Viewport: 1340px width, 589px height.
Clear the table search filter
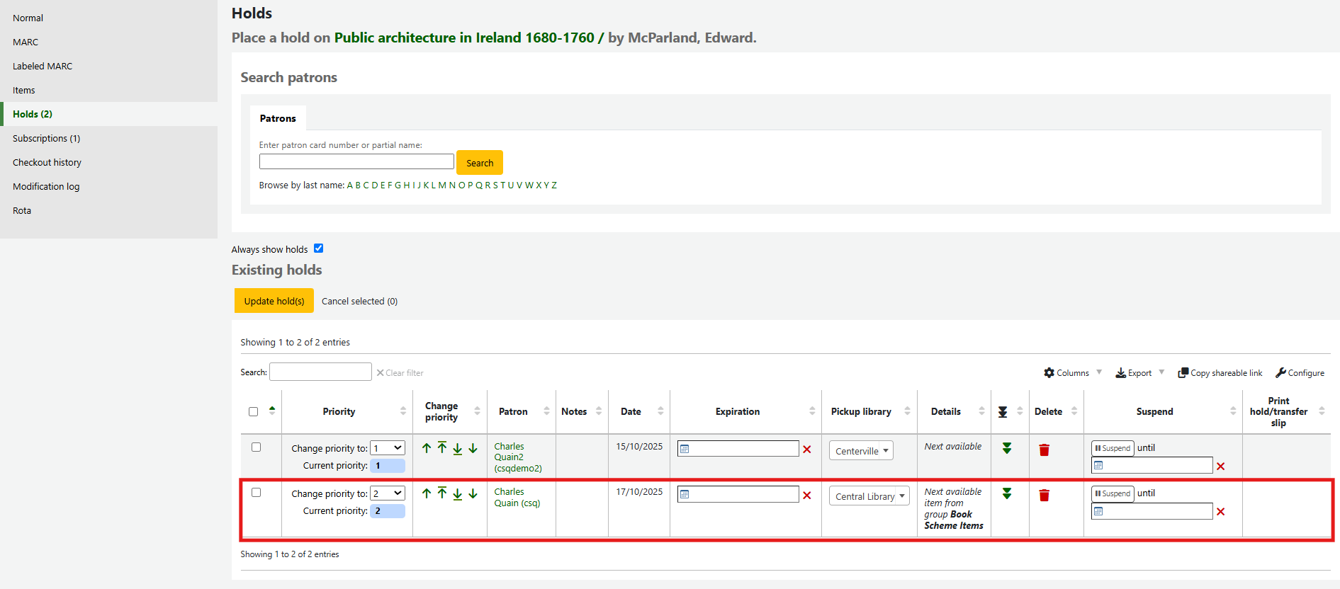[x=400, y=373]
